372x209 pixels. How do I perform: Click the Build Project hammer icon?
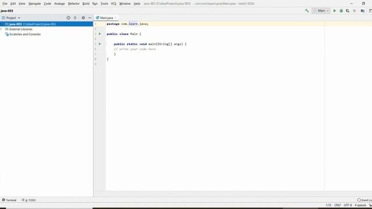click(307, 10)
